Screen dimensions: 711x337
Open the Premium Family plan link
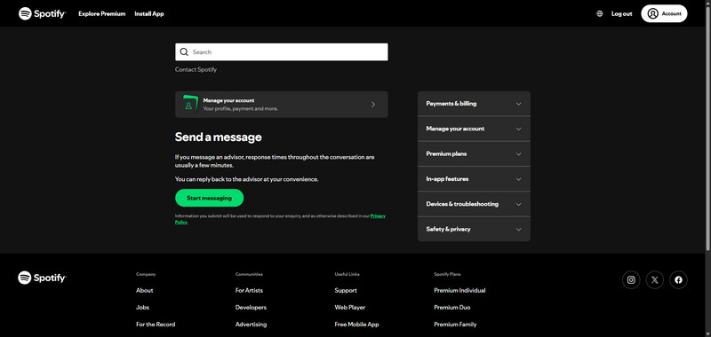tap(455, 325)
